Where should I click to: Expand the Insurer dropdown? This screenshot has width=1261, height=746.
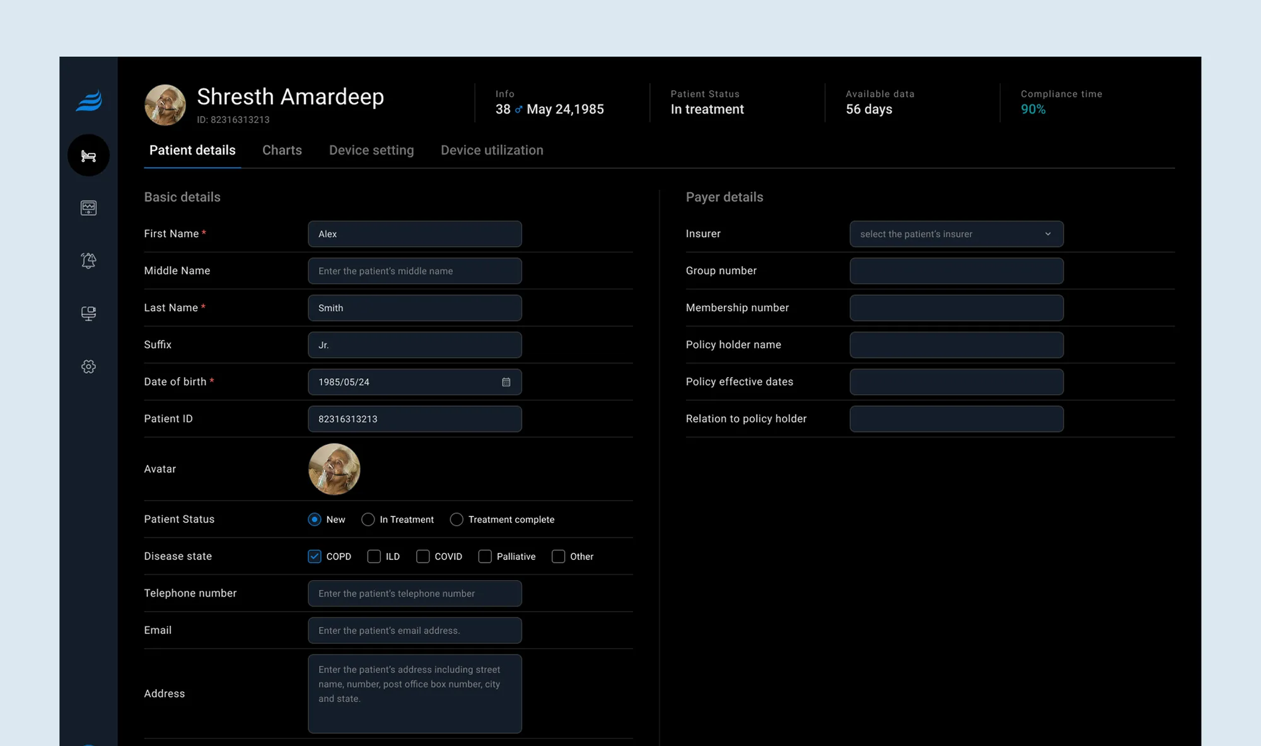[x=956, y=234]
